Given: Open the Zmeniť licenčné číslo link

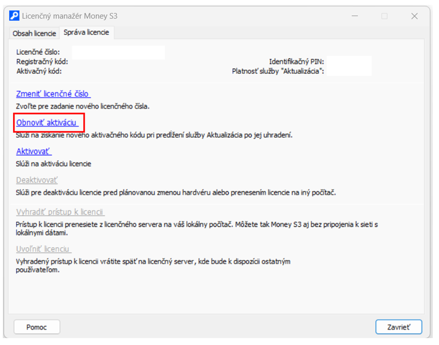Looking at the screenshot, I should 53,94.
